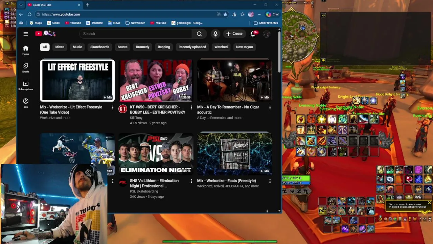The height and width of the screenshot is (244, 433).
Task: Open the Other favorites folder
Action: [x=266, y=23]
